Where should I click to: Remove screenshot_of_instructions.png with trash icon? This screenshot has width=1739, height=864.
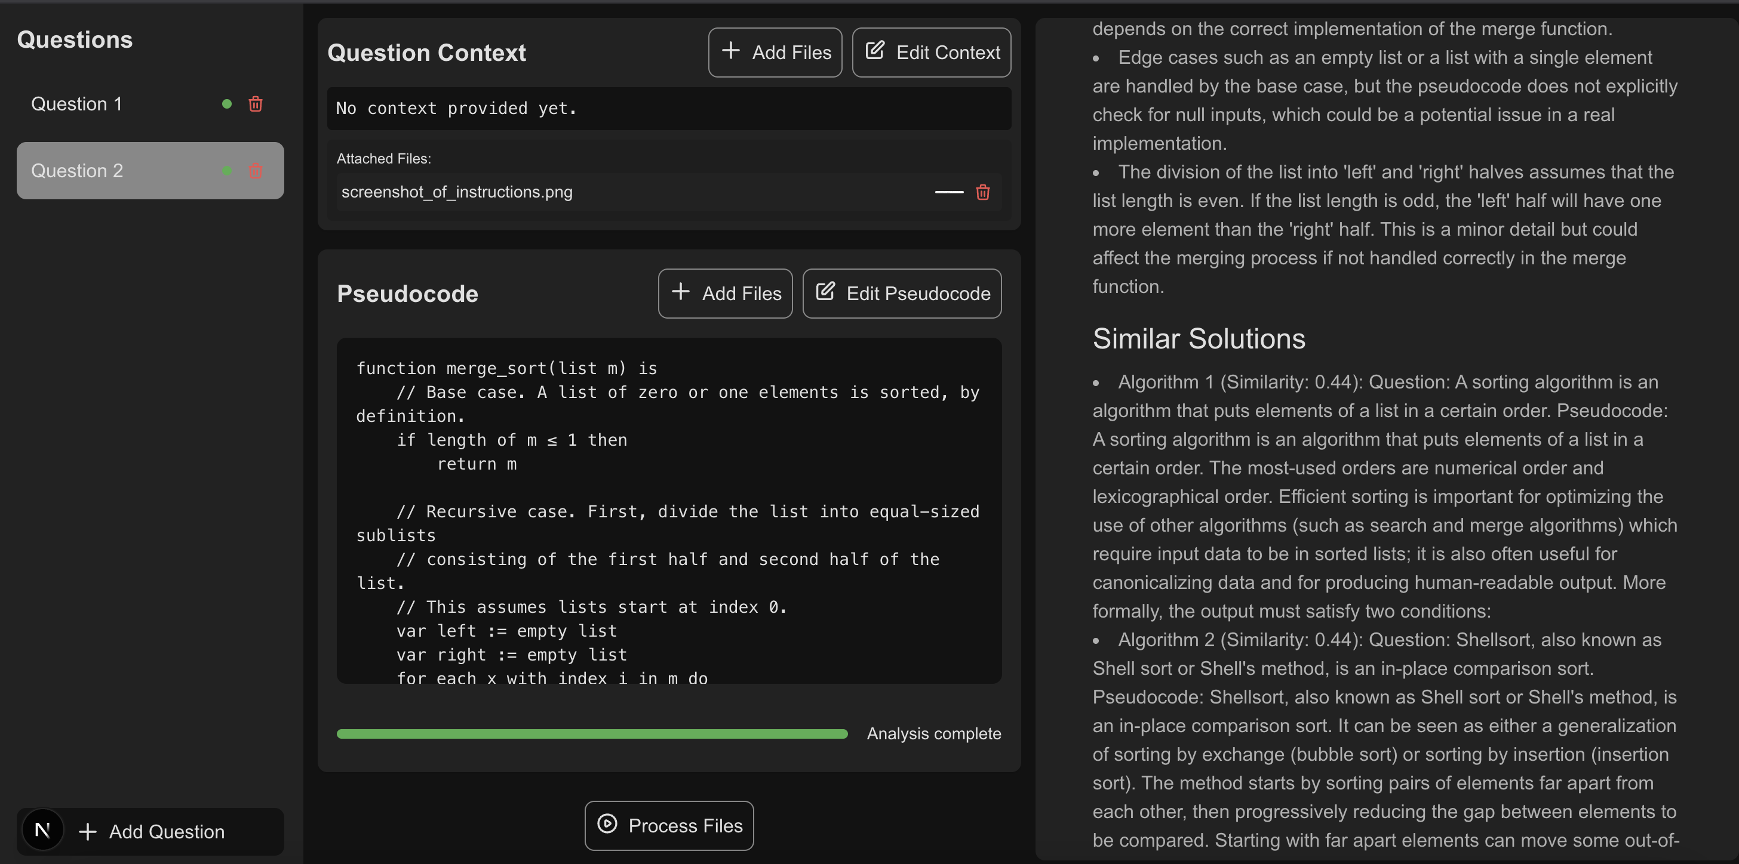click(982, 192)
